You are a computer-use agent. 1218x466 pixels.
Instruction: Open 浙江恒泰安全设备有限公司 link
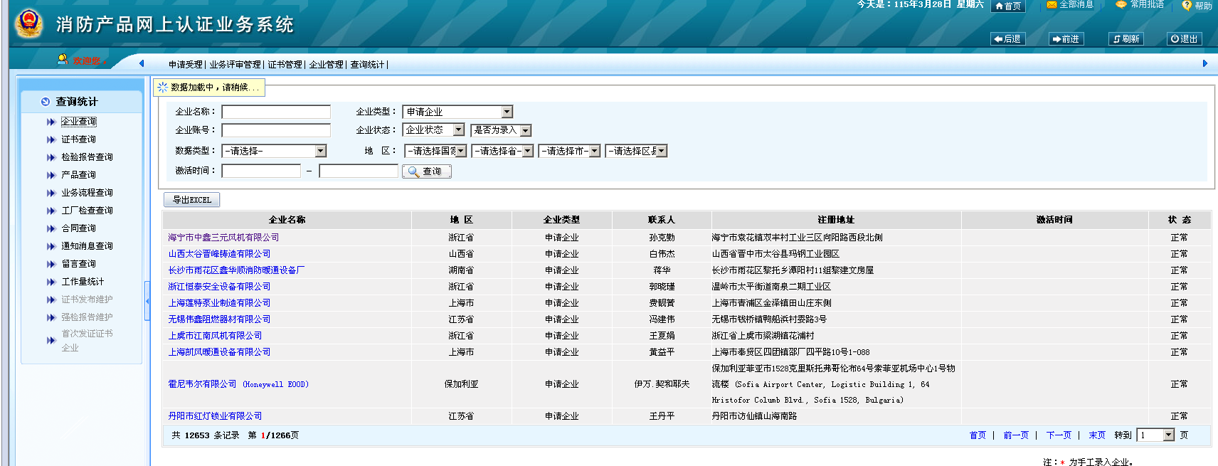coord(219,287)
